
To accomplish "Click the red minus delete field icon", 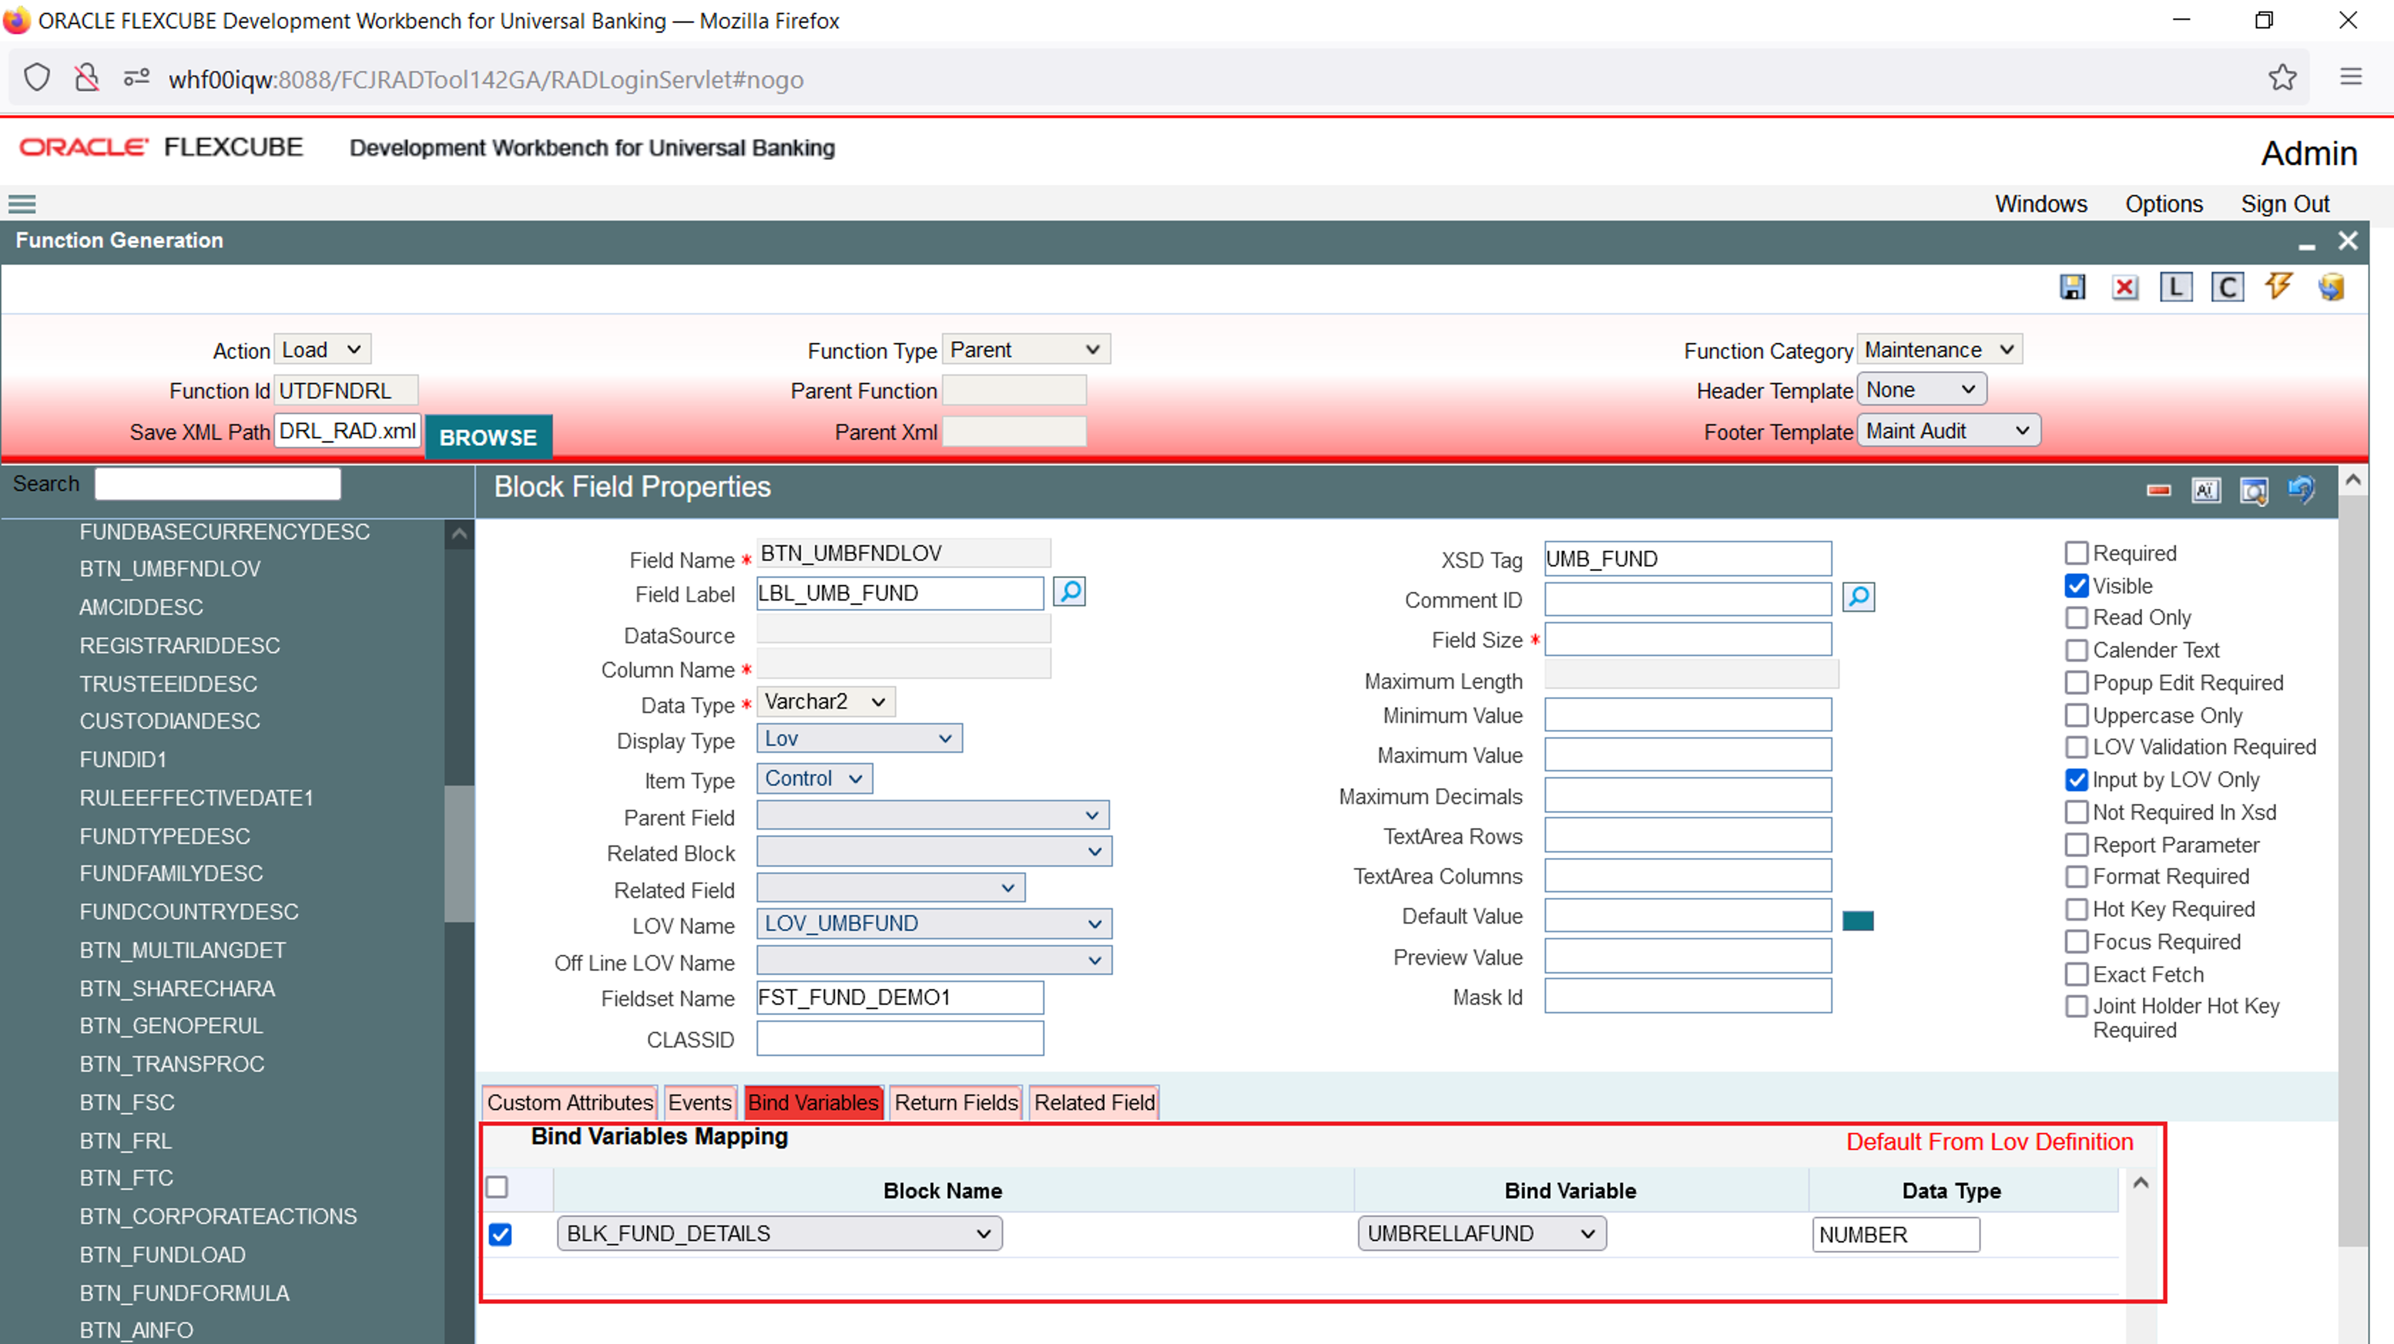I will coord(2158,490).
